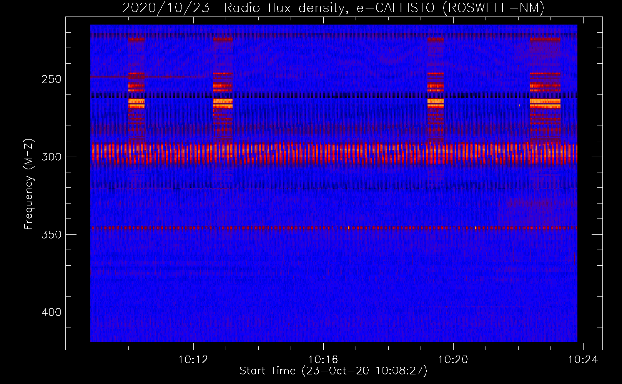Select the 350 frequency tick label
Screen dimensions: 622x384
coord(52,235)
